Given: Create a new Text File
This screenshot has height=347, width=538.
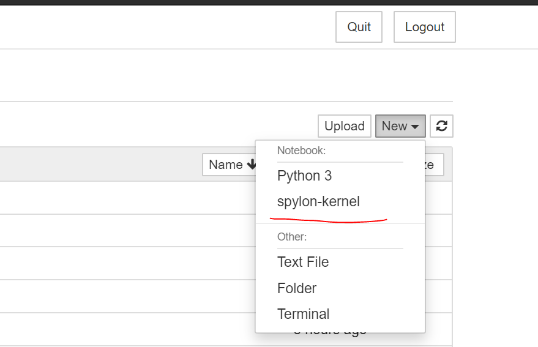Looking at the screenshot, I should coord(303,262).
